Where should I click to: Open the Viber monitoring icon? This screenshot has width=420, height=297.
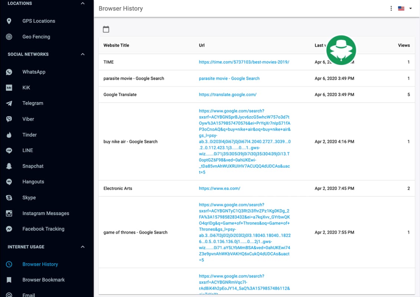click(9, 119)
